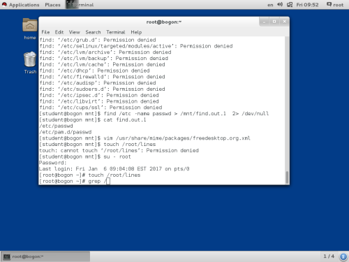Click the '/etc/ipsec.d' permission denied line
The height and width of the screenshot is (262, 349).
tap(99, 95)
